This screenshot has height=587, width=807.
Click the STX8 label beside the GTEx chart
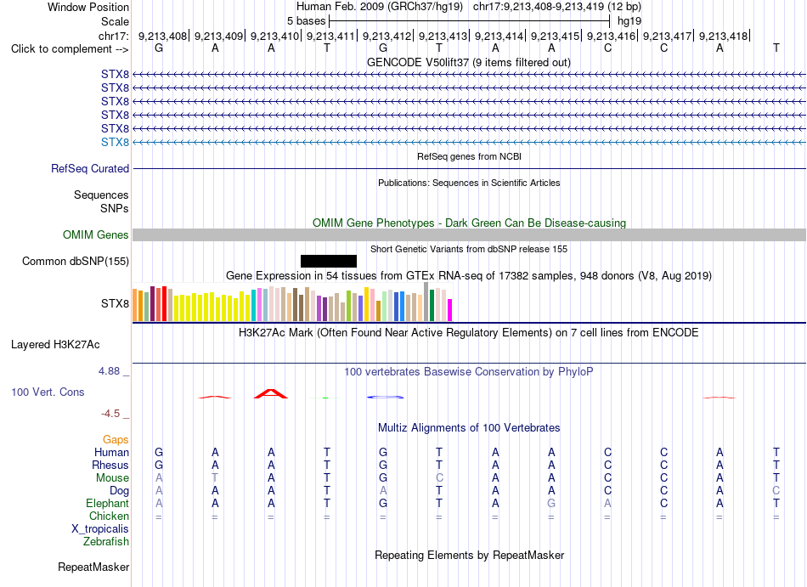tap(115, 303)
